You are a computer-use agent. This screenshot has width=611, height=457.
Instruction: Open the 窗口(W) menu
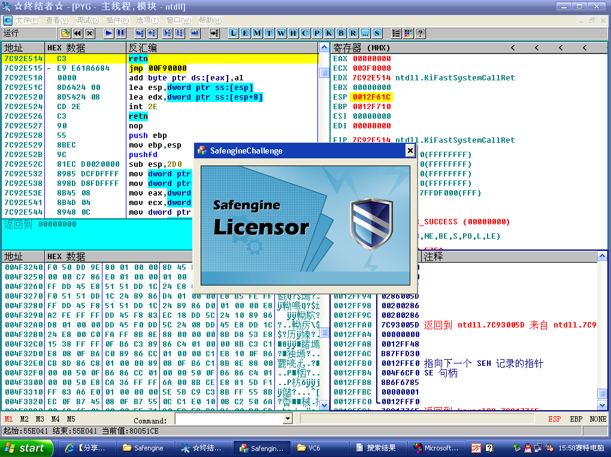179,20
